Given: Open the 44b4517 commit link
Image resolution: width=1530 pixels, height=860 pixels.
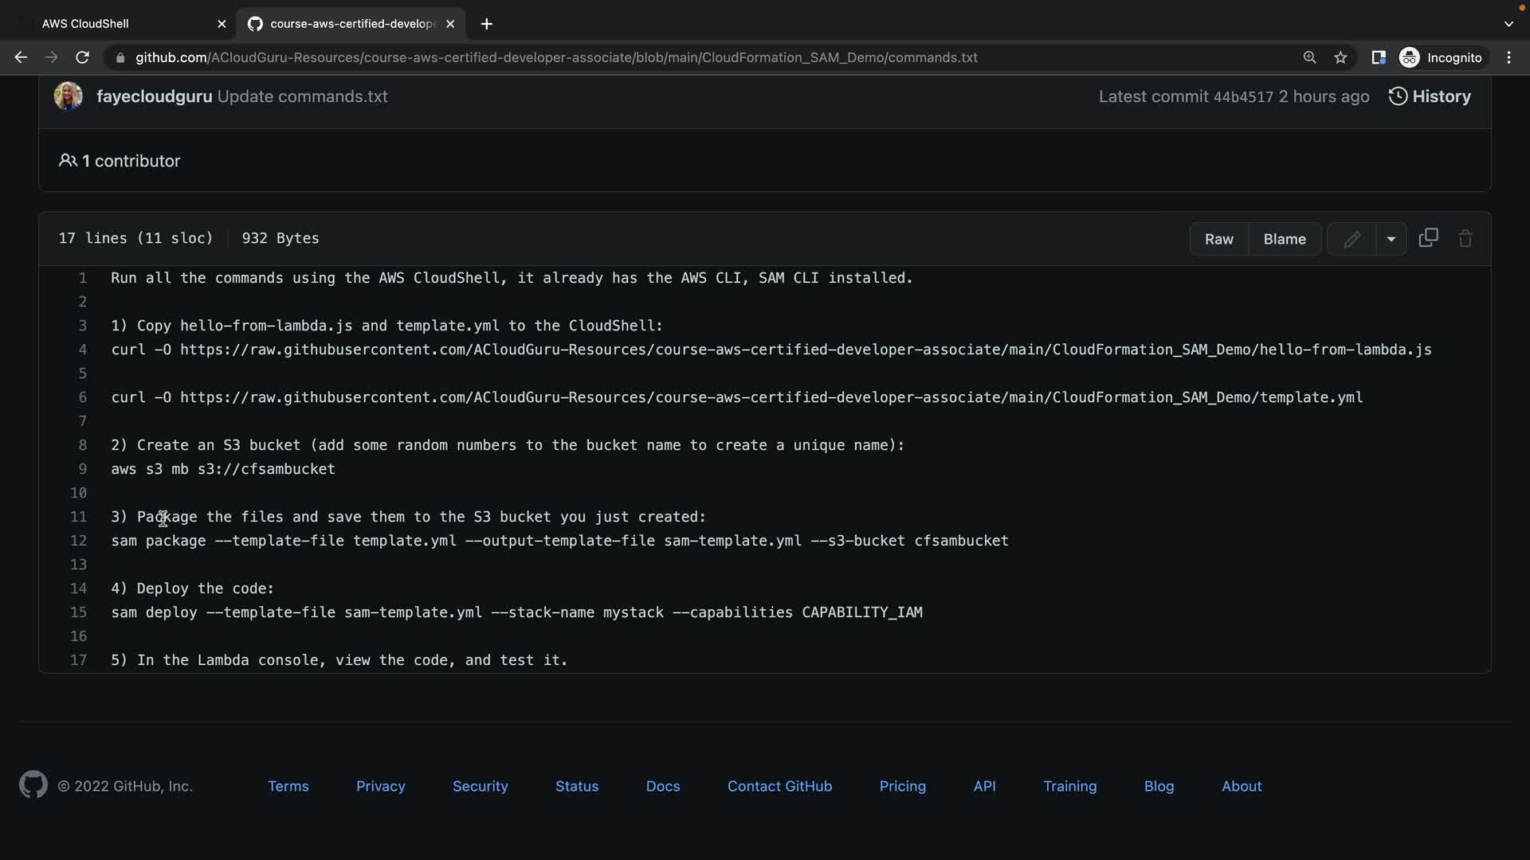Looking at the screenshot, I should click(x=1242, y=97).
